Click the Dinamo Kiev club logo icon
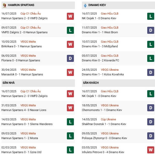 [85, 5]
